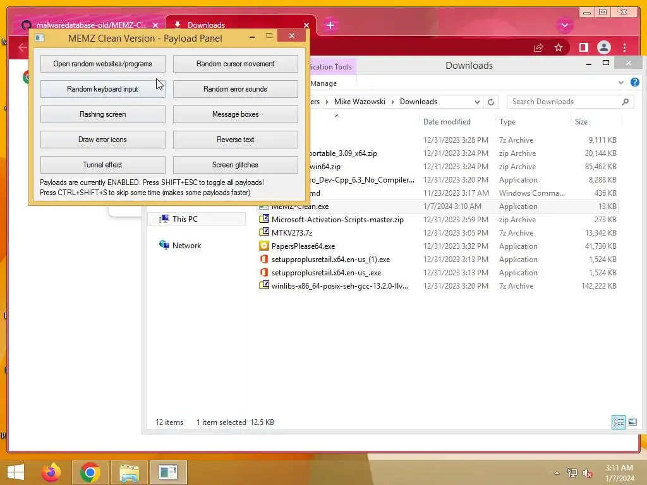
Task: Click PapersPlease64.exe file icon
Action: [x=263, y=246]
